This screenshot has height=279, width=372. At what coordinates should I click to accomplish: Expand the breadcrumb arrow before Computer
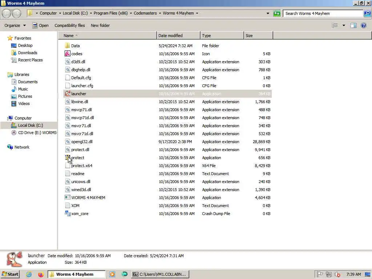37,13
